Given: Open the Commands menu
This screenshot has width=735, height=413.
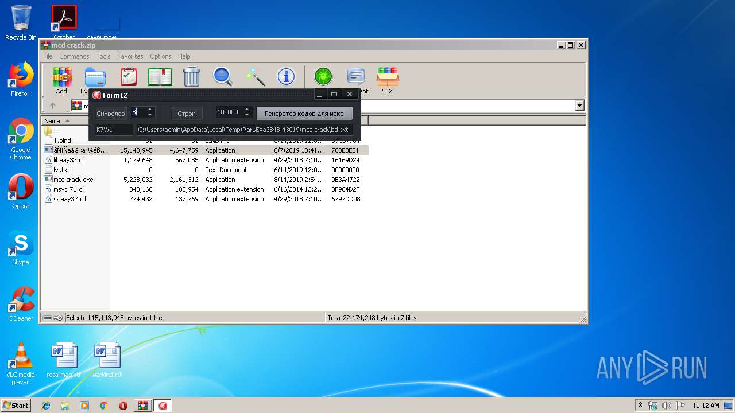Looking at the screenshot, I should pyautogui.click(x=74, y=56).
